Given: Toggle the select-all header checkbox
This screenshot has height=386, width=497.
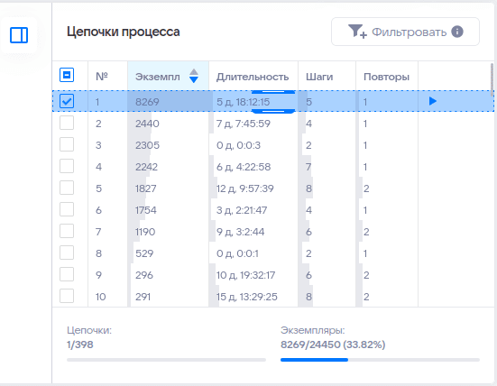Looking at the screenshot, I should point(67,75).
